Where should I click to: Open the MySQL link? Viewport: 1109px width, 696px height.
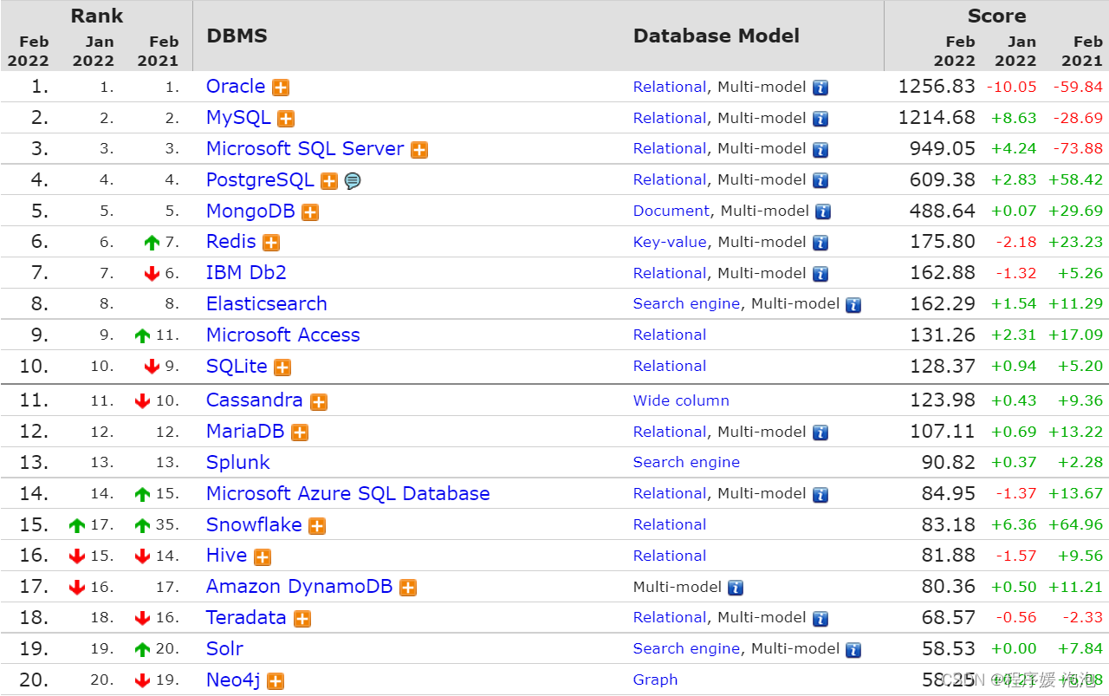click(x=238, y=118)
